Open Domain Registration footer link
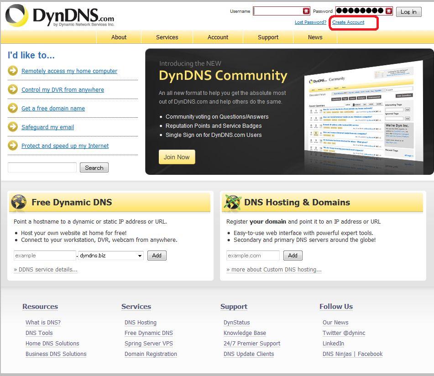 [151, 354]
